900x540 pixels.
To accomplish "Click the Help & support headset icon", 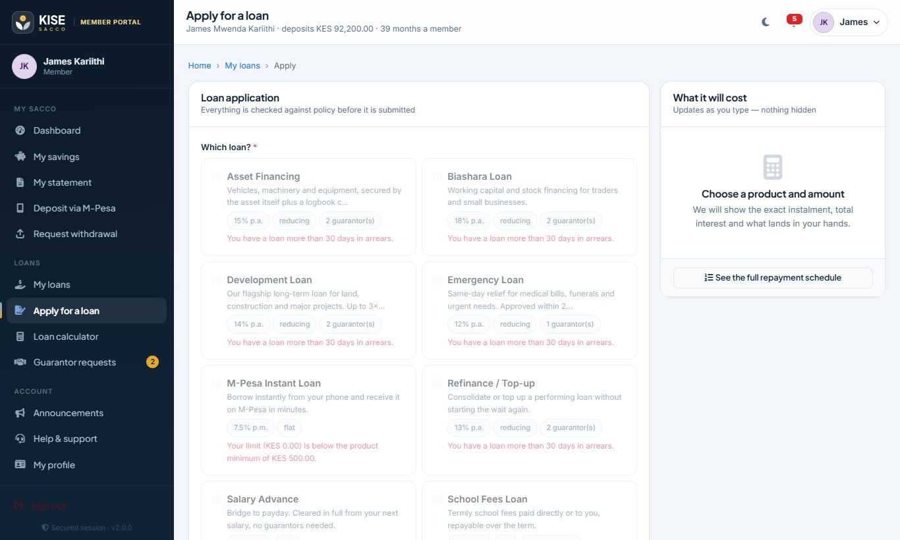I will tap(20, 439).
